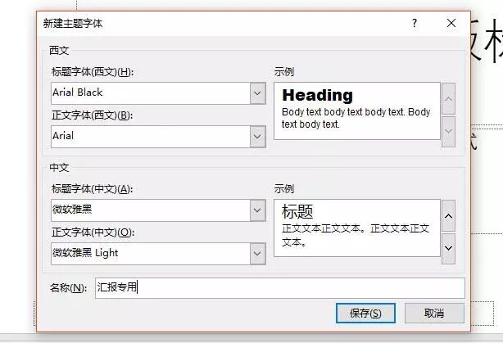Click the 正文字体(中文)(O) label
Image resolution: width=503 pixels, height=343 pixels.
93,232
